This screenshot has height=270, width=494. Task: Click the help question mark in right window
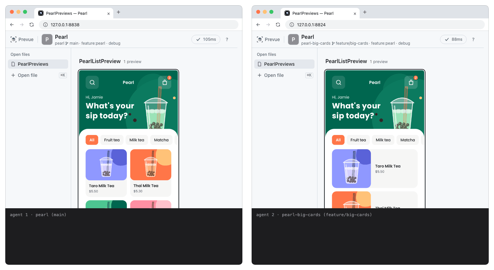click(473, 39)
